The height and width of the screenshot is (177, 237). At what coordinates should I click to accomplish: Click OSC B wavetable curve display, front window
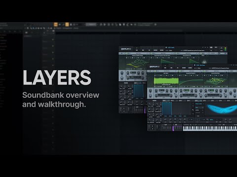tap(191, 81)
